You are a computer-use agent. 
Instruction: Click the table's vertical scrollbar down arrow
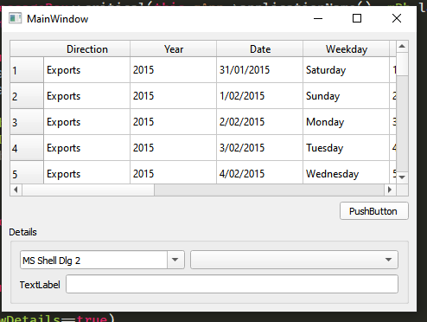pos(402,177)
